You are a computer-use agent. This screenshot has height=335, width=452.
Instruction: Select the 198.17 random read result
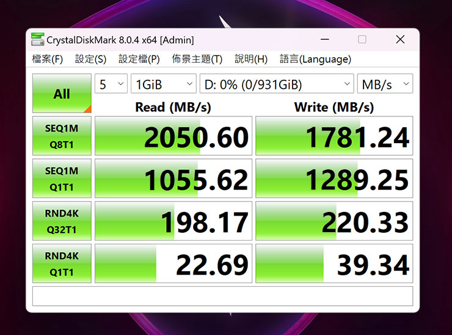click(x=173, y=221)
